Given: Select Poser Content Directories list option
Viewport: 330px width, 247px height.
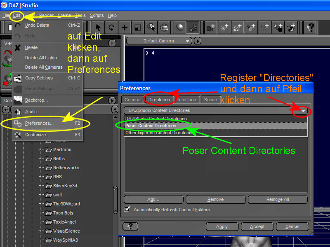Looking at the screenshot, I should [216, 126].
